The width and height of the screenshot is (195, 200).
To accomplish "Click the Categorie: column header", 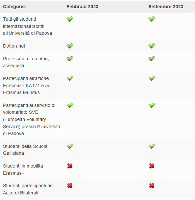I will click(x=14, y=7).
